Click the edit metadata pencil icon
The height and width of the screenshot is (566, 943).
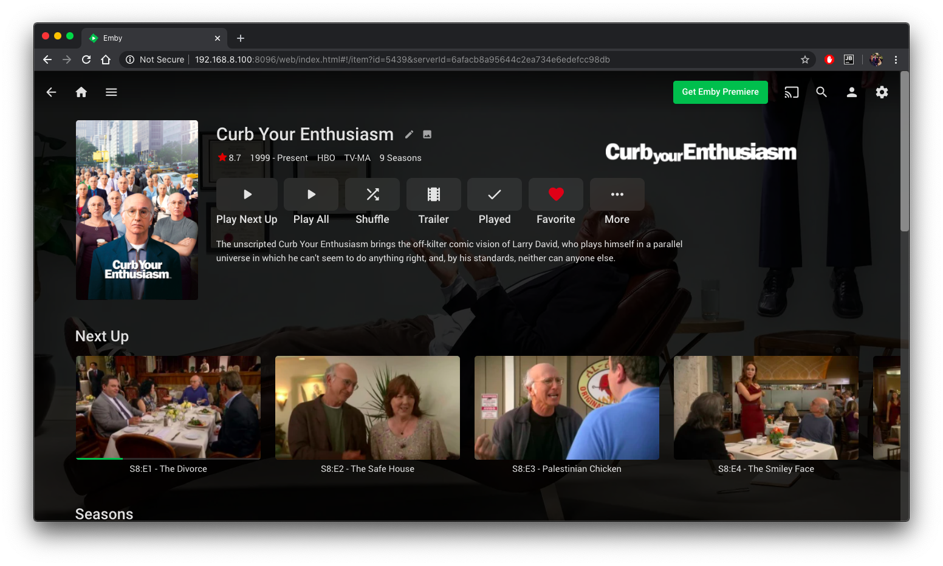coord(410,135)
